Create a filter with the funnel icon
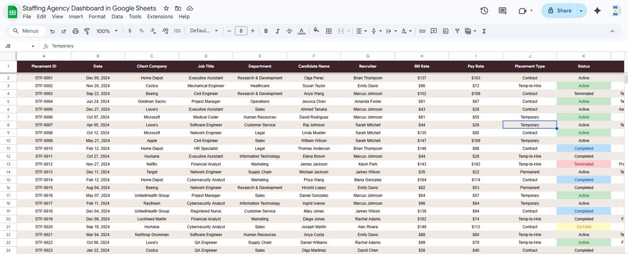628x254 pixels. pos(457,31)
